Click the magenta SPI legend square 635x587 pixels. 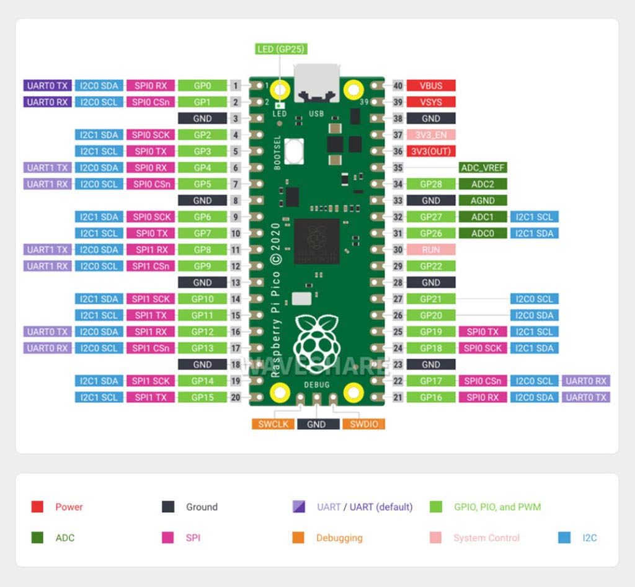click(168, 537)
